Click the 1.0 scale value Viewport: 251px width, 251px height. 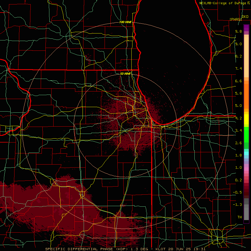click(x=238, y=168)
